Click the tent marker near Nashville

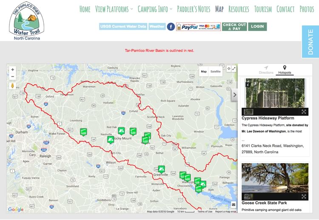[x=111, y=140]
